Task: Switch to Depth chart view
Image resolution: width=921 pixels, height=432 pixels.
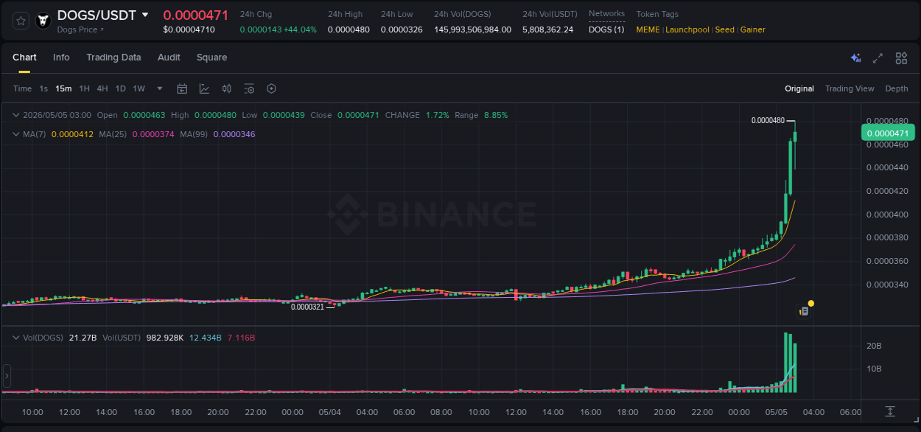Action: point(897,88)
